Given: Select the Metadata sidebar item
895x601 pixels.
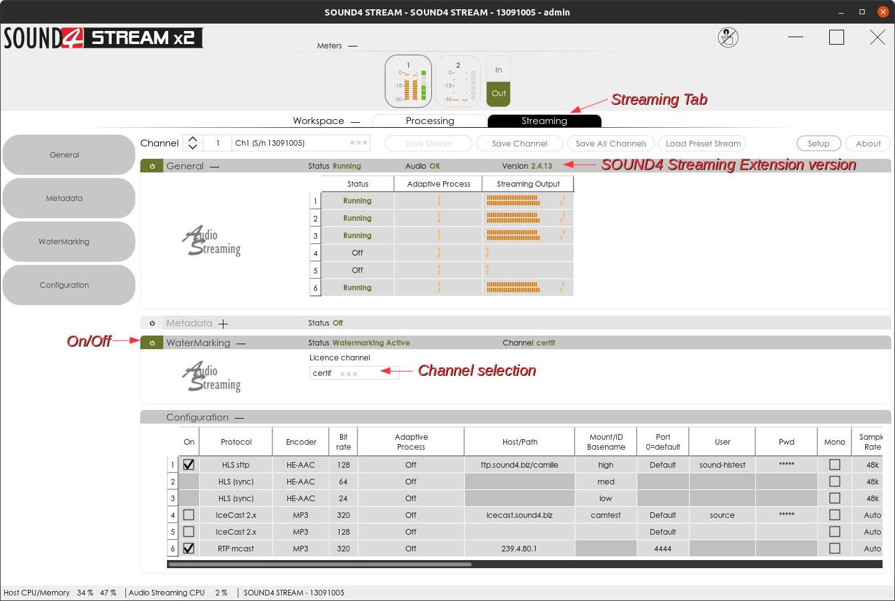Looking at the screenshot, I should pos(69,198).
